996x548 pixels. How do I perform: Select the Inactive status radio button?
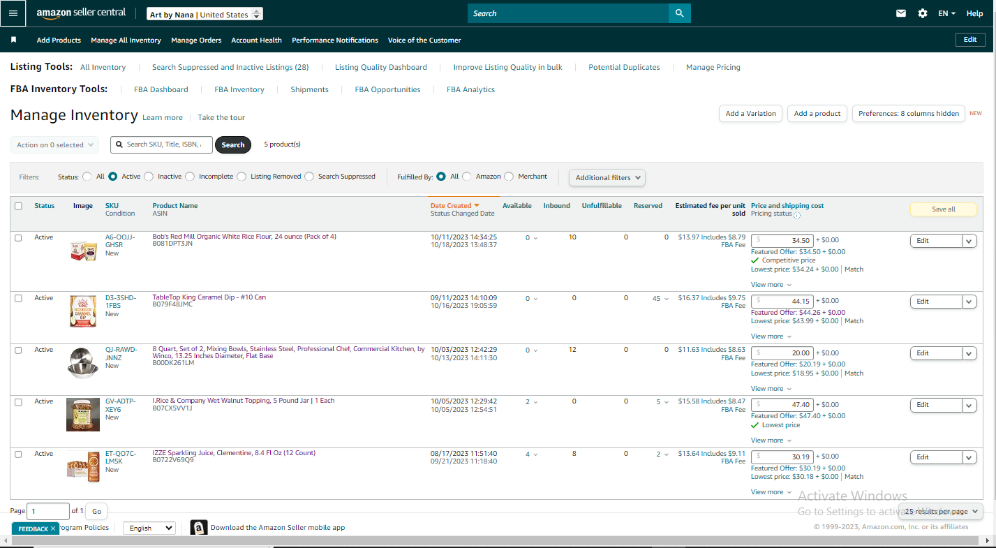click(149, 177)
